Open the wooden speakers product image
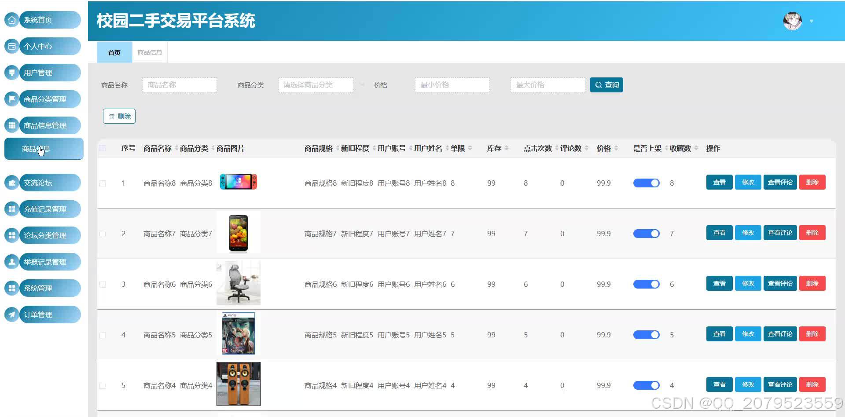 239,384
